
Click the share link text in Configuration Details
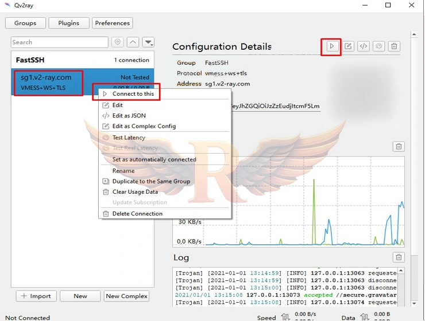(x=275, y=106)
